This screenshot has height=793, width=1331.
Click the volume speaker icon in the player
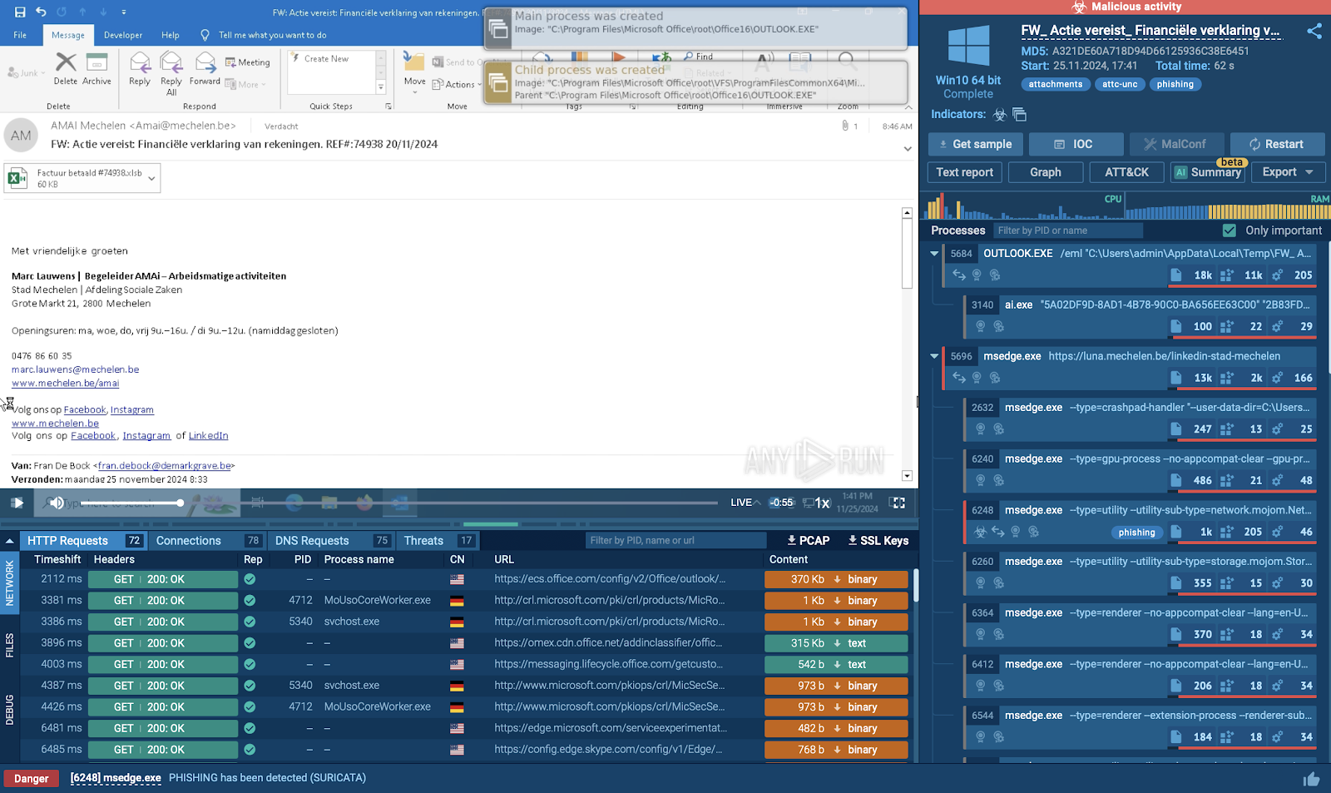(56, 503)
